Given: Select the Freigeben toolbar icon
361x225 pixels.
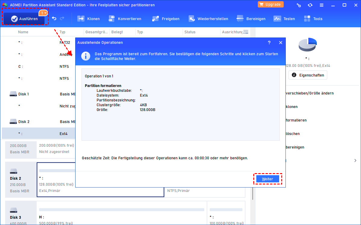Looking at the screenshot, I should click(165, 19).
